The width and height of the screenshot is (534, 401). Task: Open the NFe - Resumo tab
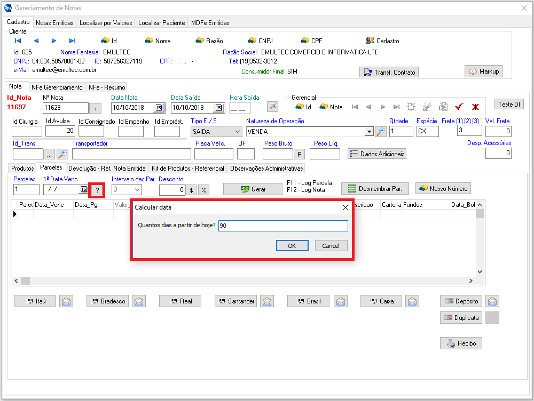click(x=106, y=87)
